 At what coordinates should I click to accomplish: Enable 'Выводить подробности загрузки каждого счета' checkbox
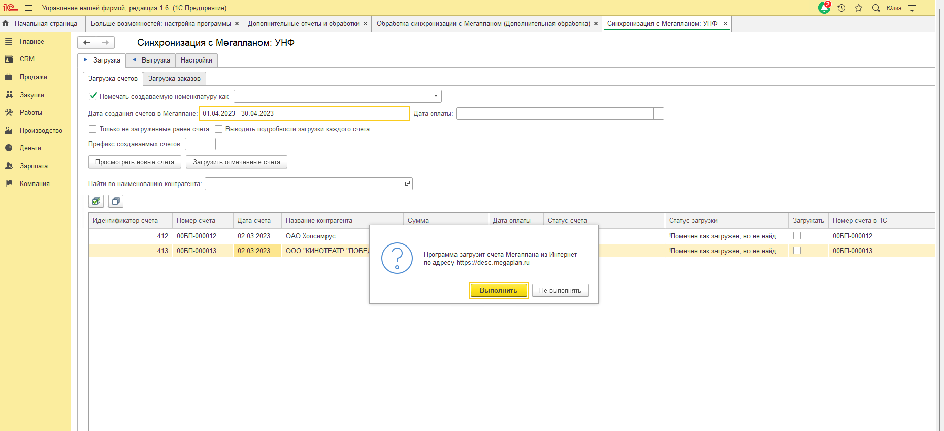219,129
